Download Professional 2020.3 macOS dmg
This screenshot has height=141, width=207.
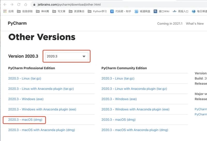[25, 120]
